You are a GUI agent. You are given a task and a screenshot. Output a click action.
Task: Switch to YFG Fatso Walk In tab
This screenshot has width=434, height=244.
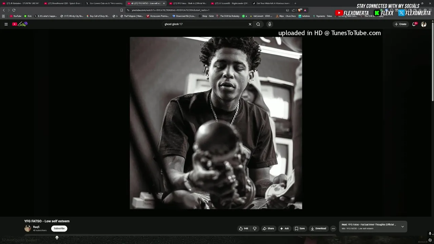pos(188,3)
